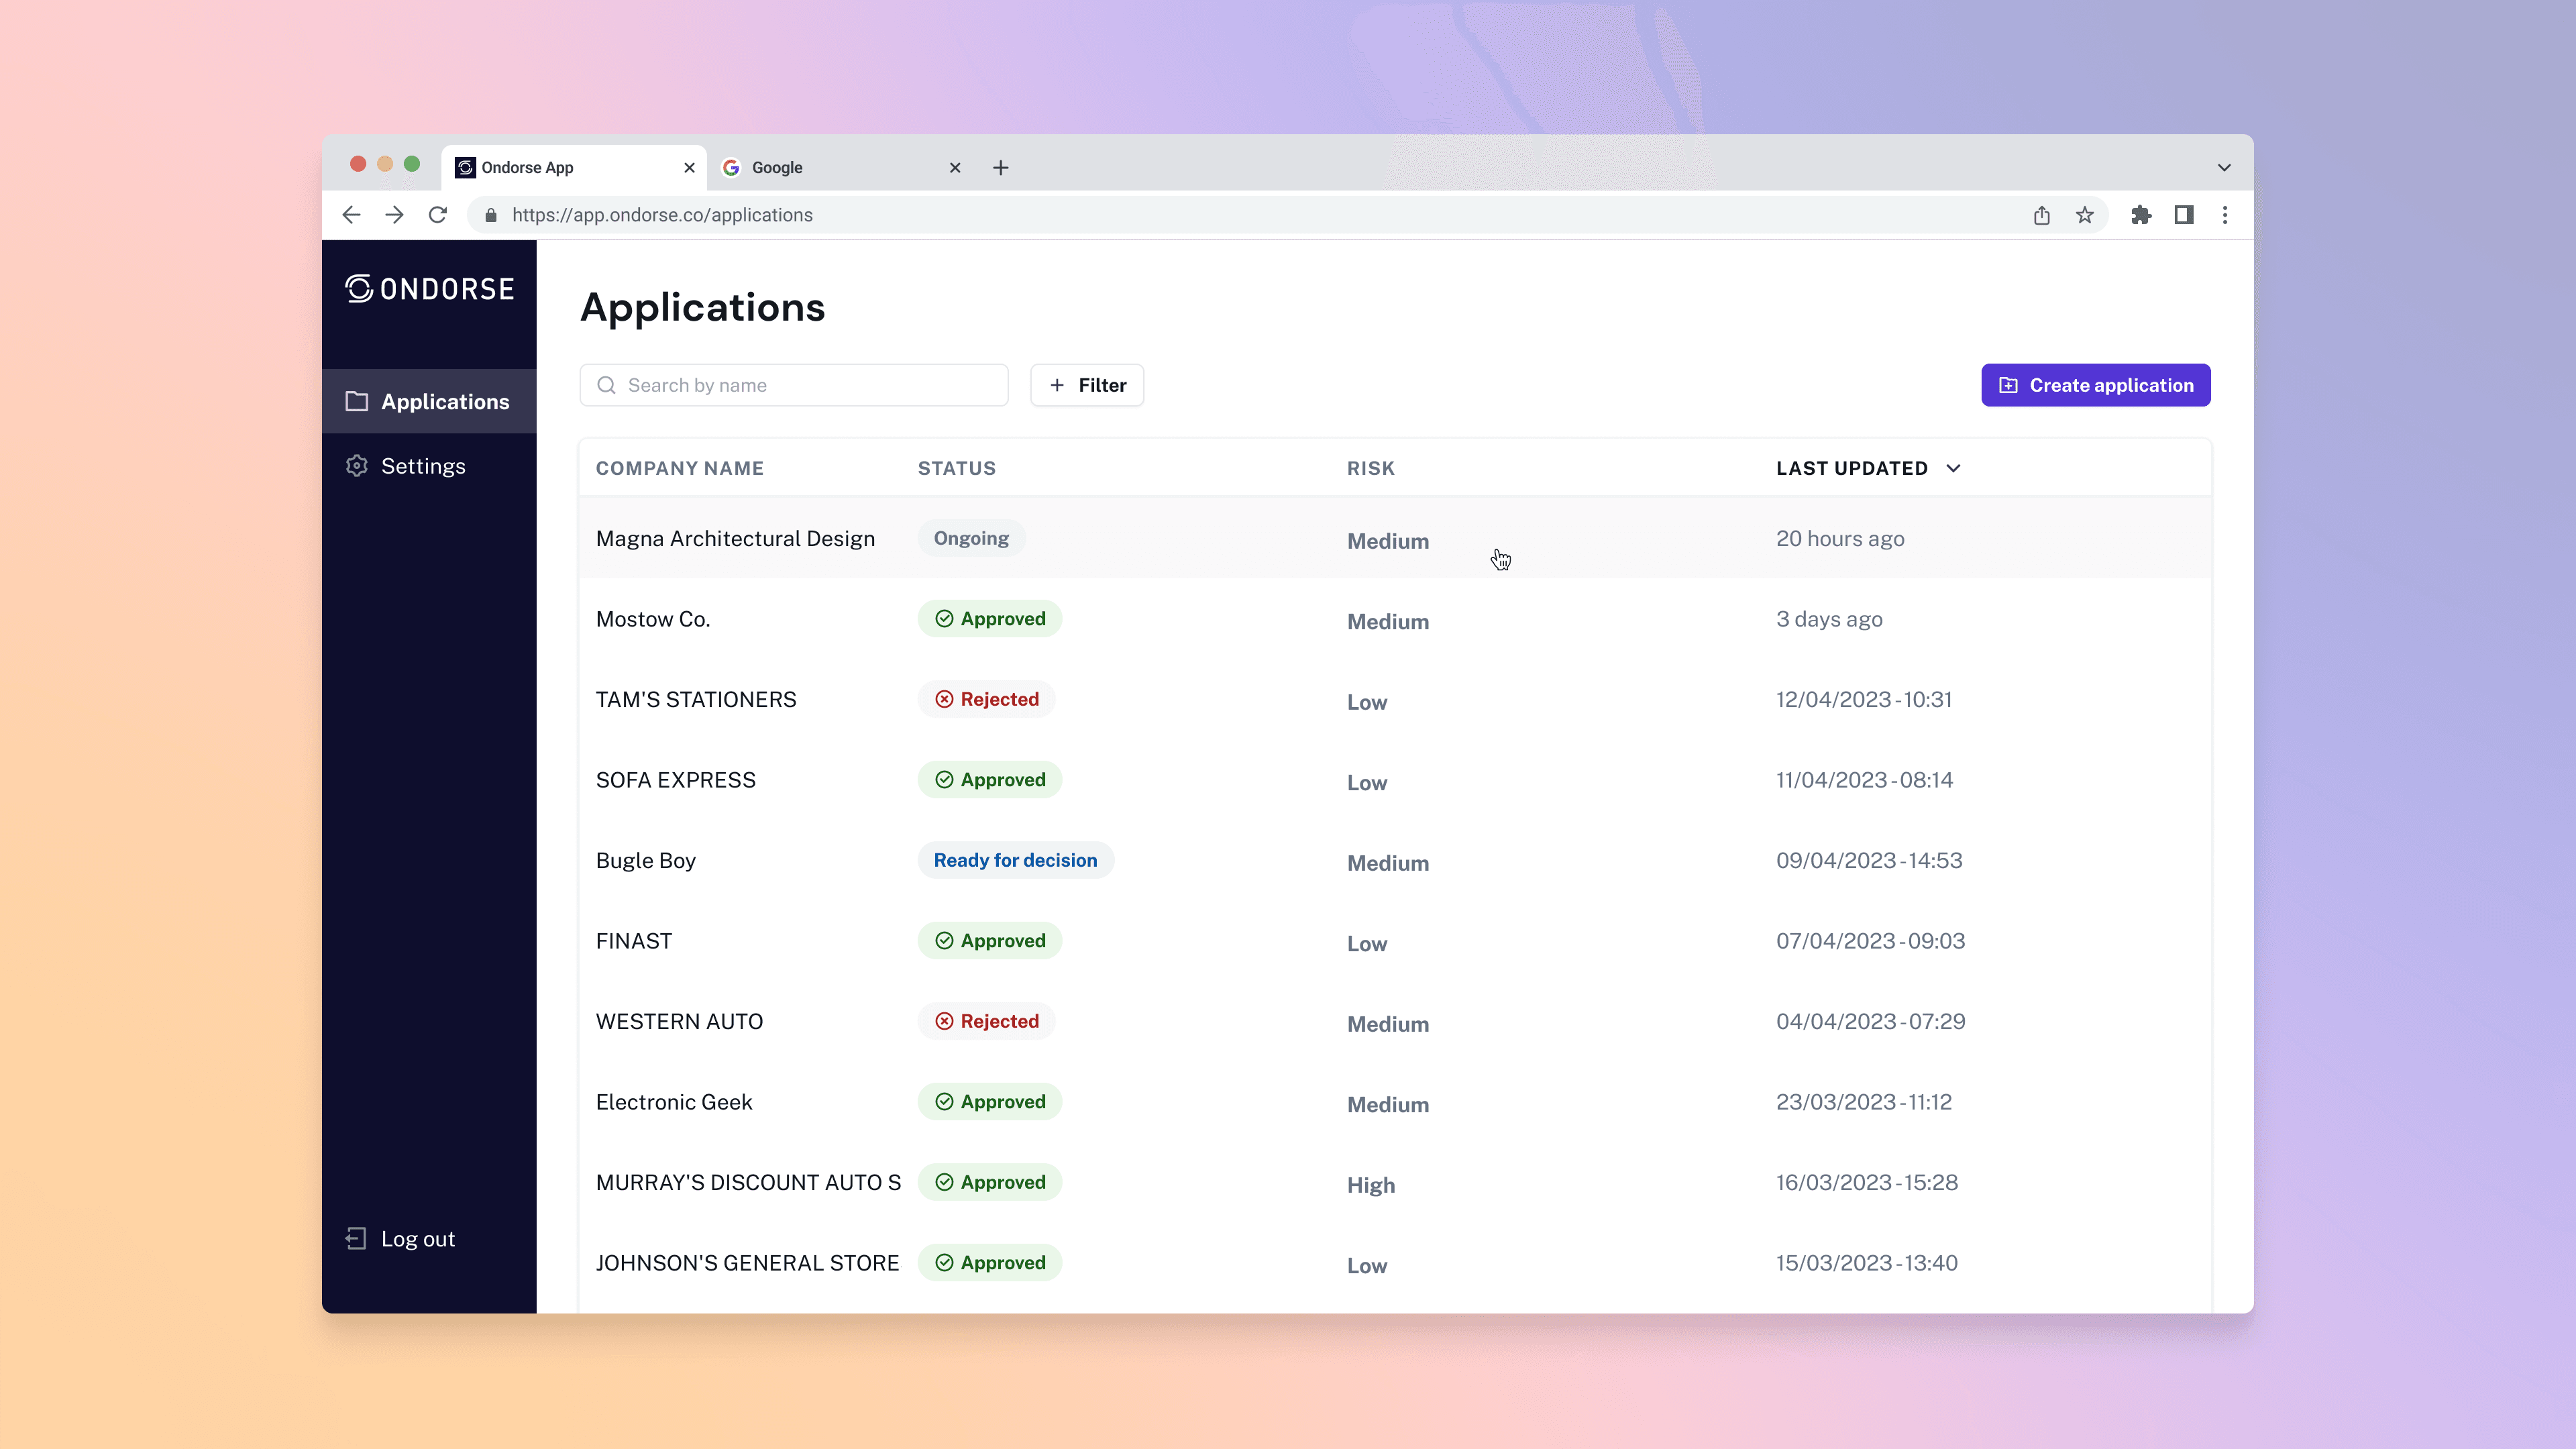Open the browser extensions puzzle icon
This screenshot has height=1449, width=2576.
coord(2140,215)
